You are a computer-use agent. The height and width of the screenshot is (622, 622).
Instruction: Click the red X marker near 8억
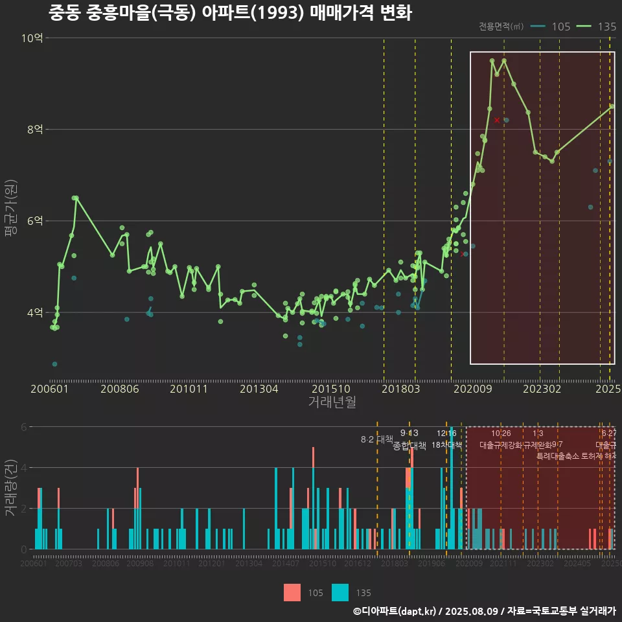pos(497,120)
